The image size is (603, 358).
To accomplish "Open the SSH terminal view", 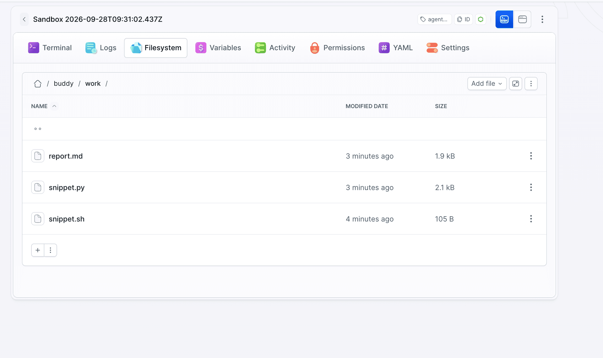I will pyautogui.click(x=504, y=19).
